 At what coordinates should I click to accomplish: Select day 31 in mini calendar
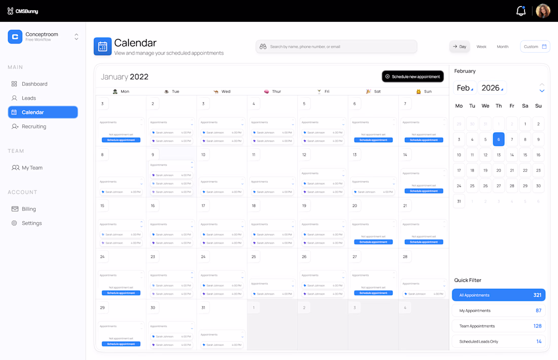point(459,201)
